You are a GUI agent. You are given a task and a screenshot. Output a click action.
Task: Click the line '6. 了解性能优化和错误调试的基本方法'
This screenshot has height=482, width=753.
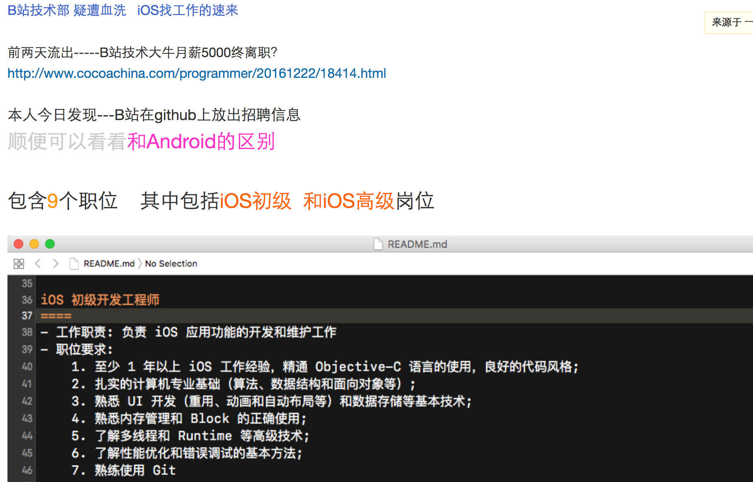point(187,453)
